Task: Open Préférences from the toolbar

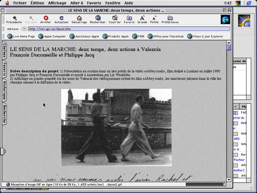Action: tap(170, 20)
